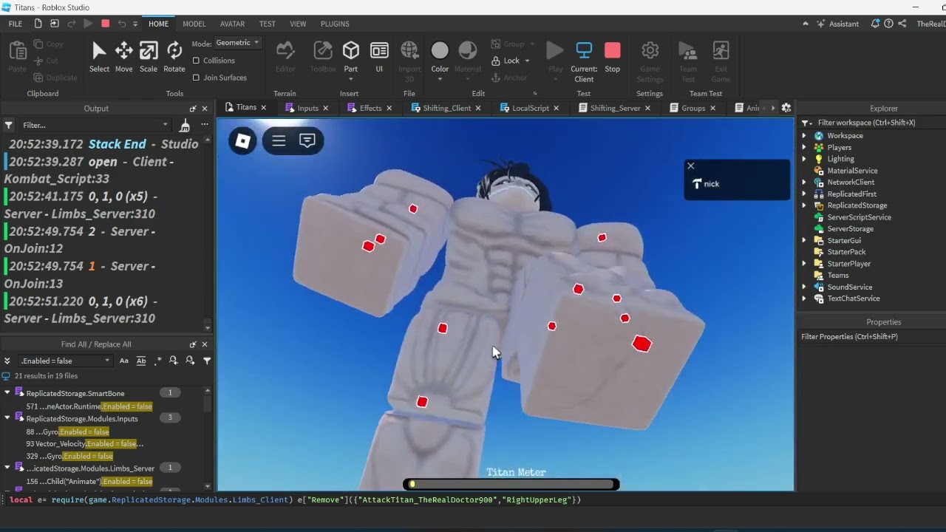This screenshot has width=946, height=532.
Task: Select SoundService in Explorer
Action: point(850,287)
